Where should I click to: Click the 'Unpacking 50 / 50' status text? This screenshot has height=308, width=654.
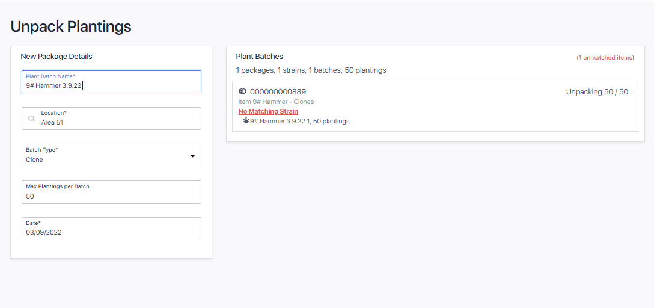click(596, 92)
